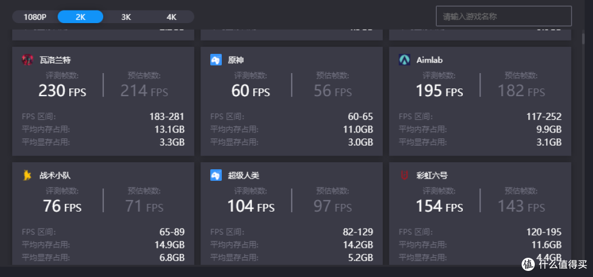Click the 6.8GB video memory value
The image size is (593, 277).
[x=172, y=258]
